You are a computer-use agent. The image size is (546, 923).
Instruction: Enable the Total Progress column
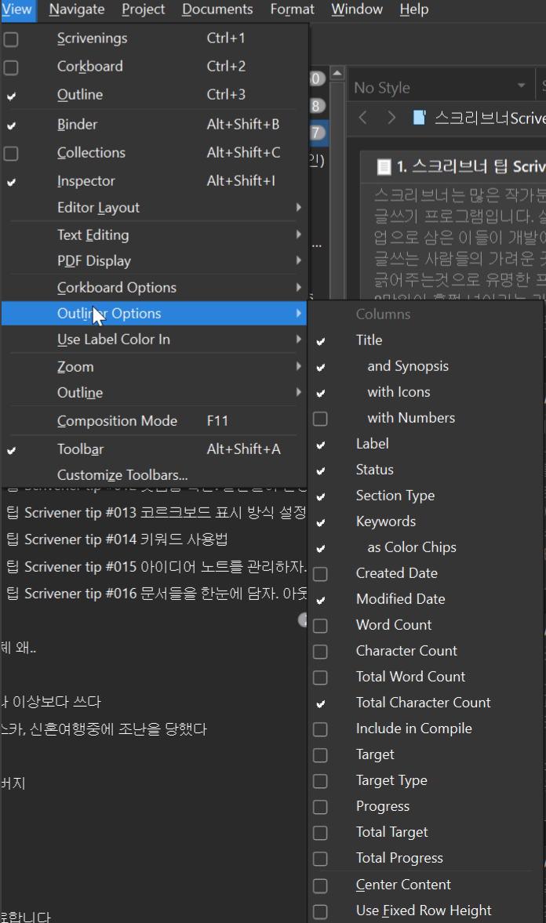[320, 859]
